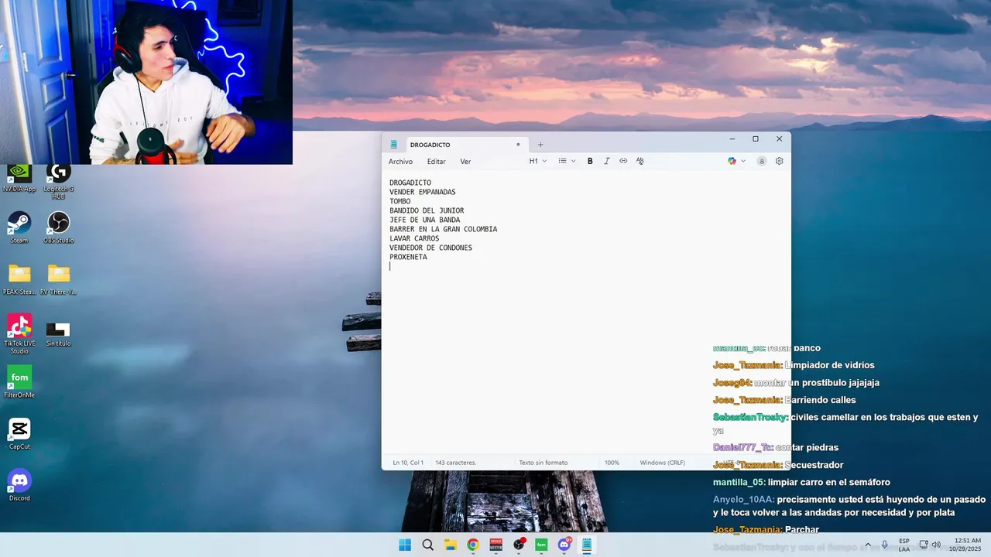991x557 pixels.
Task: Click the line BARRER EN LA GRAN COLOMBIA
Action: pyautogui.click(x=443, y=229)
